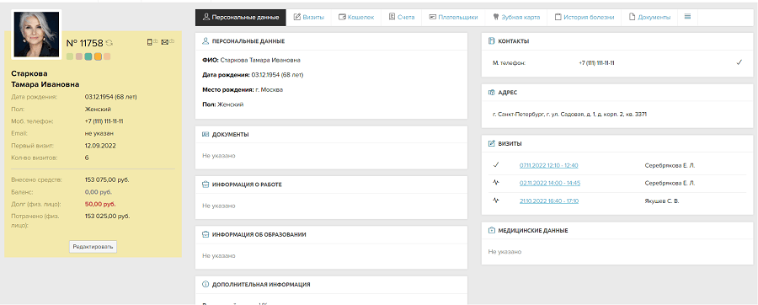This screenshot has width=758, height=305.
Task: Click the patient photo thumbnail
Action: (x=37, y=34)
